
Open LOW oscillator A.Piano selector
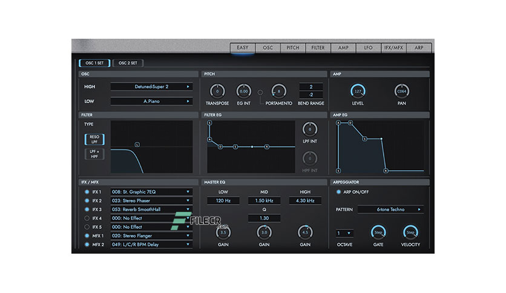152,101
